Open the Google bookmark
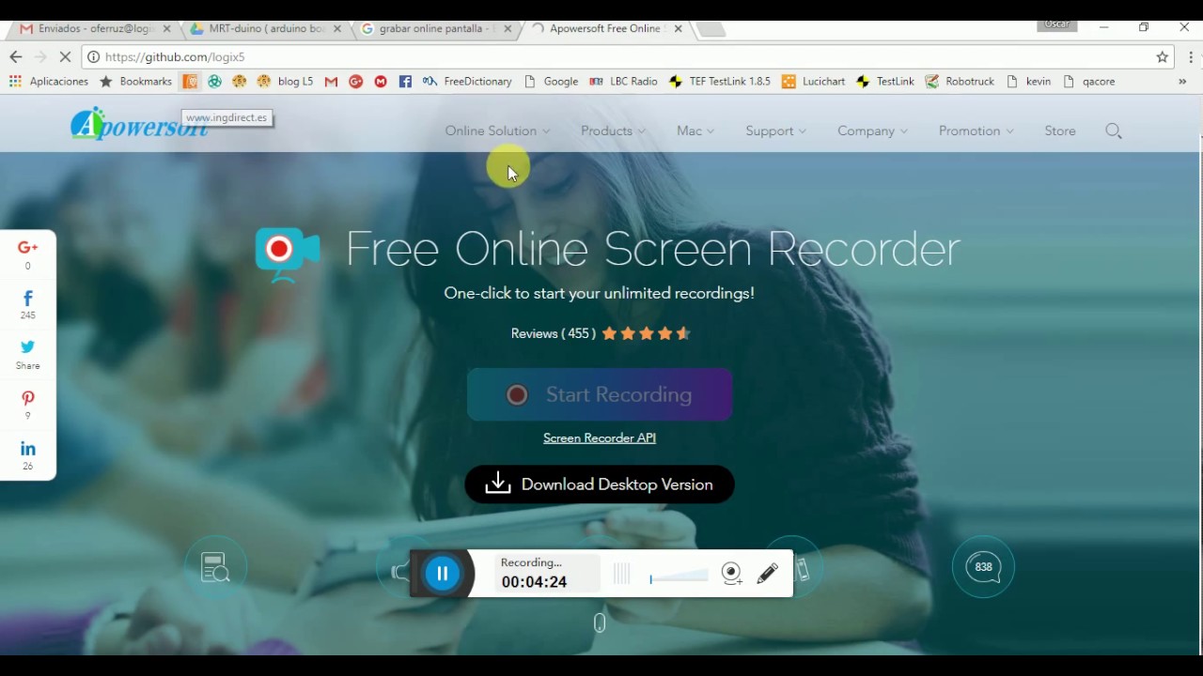The width and height of the screenshot is (1203, 676). click(552, 82)
